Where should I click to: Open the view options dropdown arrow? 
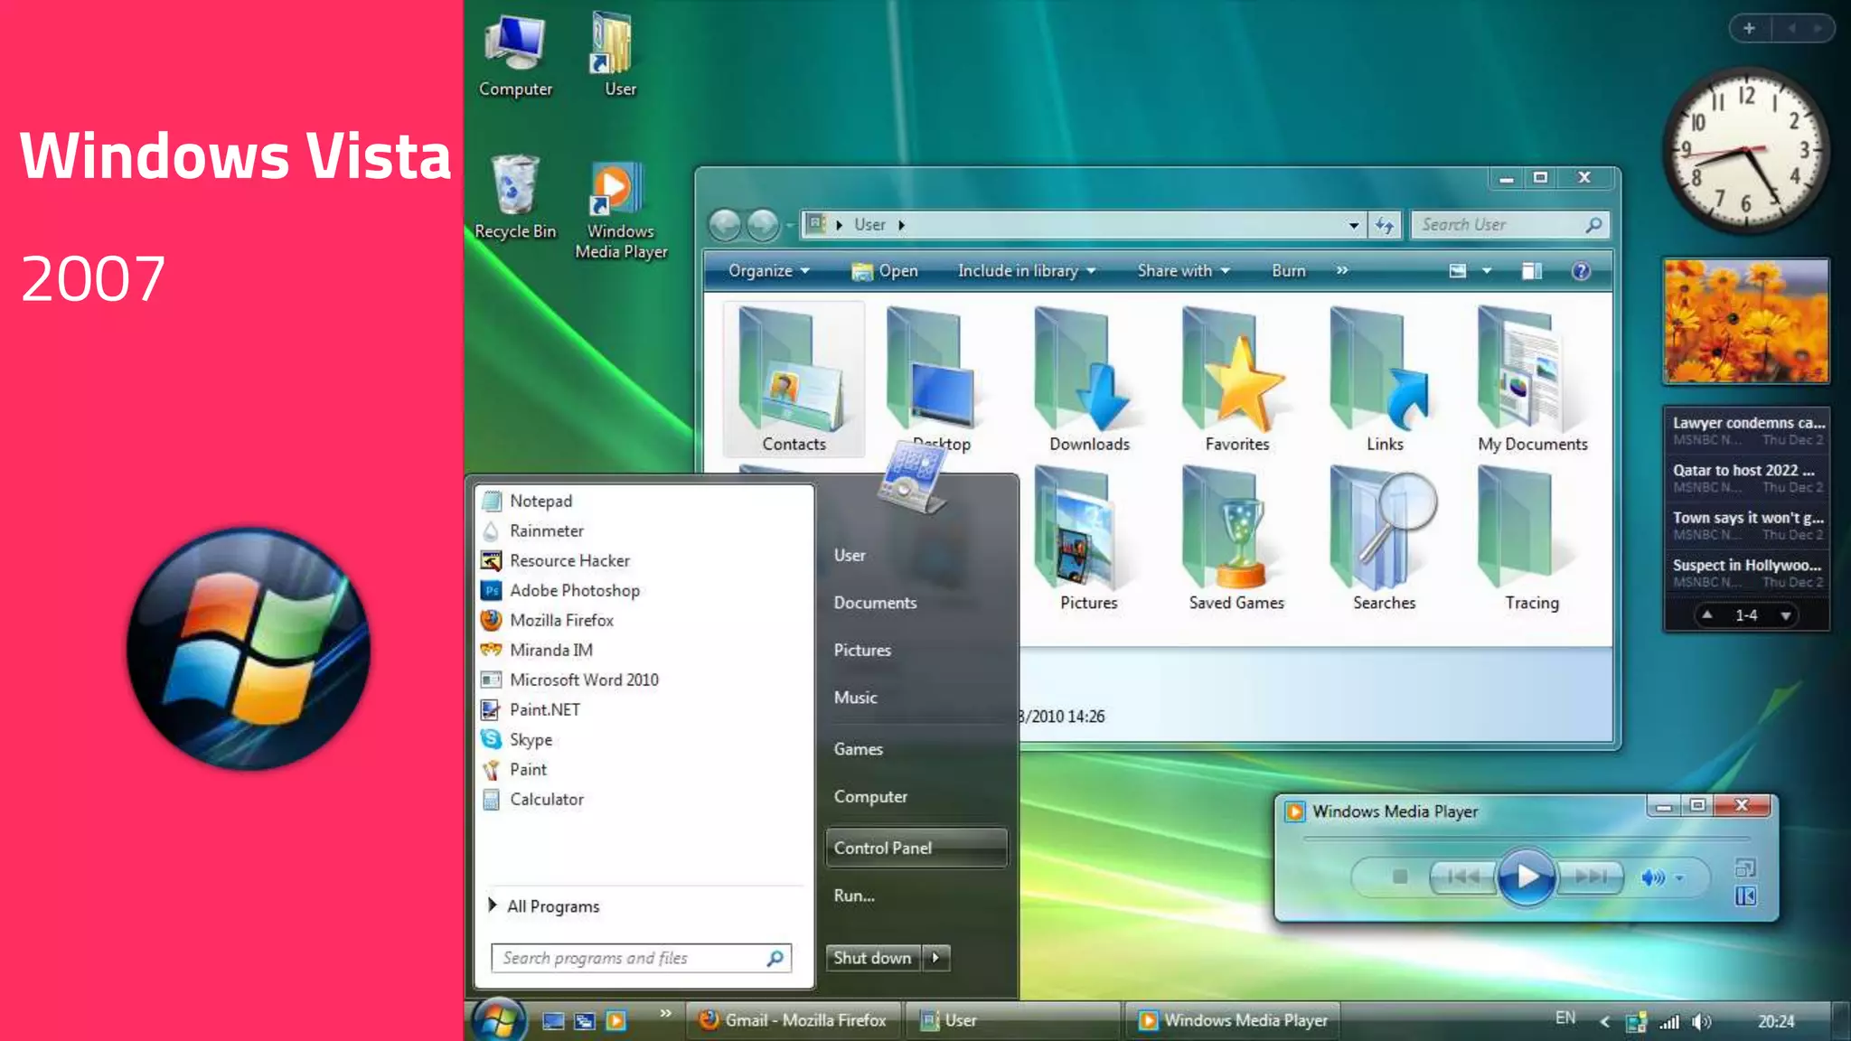click(x=1486, y=271)
